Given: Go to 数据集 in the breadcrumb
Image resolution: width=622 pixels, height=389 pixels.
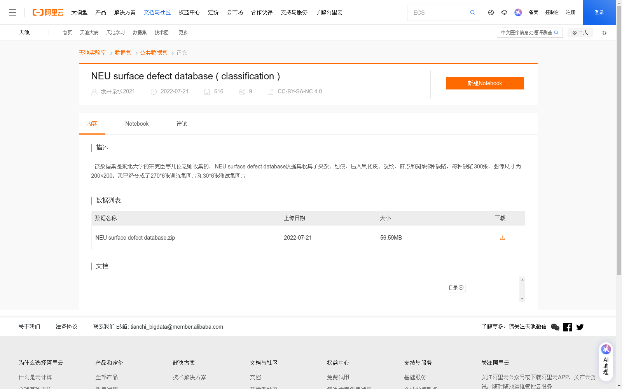Looking at the screenshot, I should (123, 53).
